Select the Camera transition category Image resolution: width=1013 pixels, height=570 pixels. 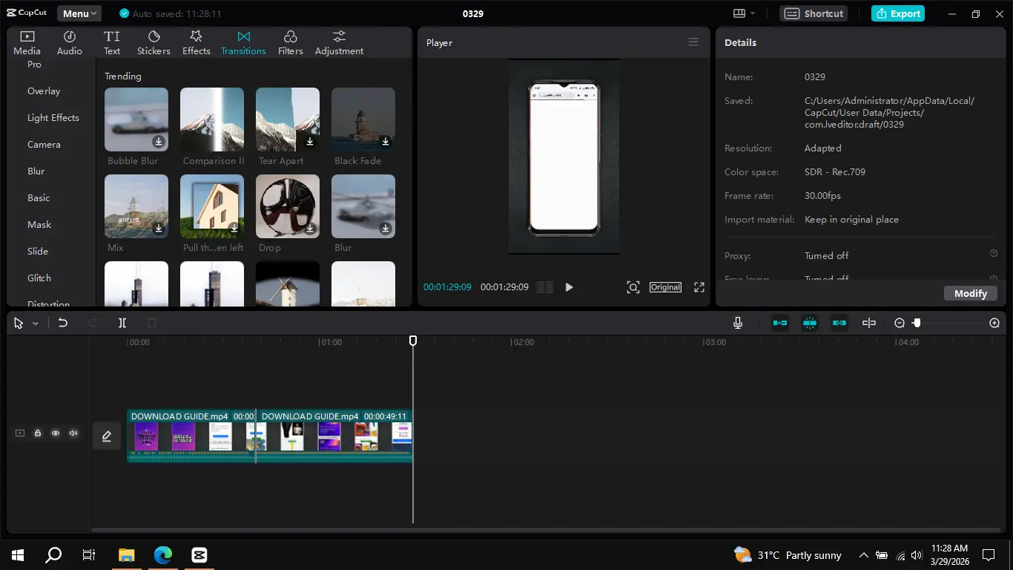point(44,145)
